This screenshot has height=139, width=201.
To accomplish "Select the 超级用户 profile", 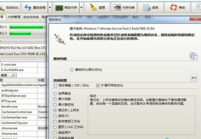I will (55, 133).
